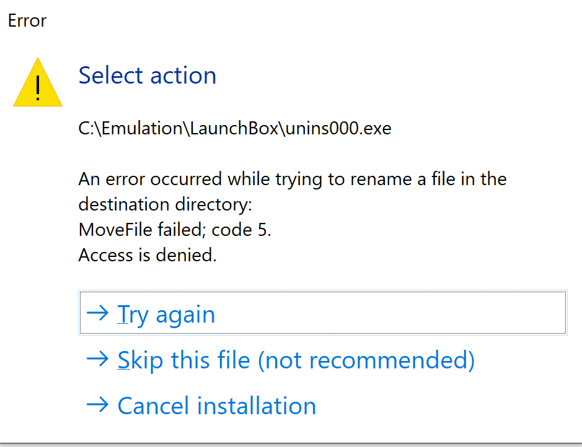Click the '(not recommended)' part of Skip option

[x=366, y=360]
